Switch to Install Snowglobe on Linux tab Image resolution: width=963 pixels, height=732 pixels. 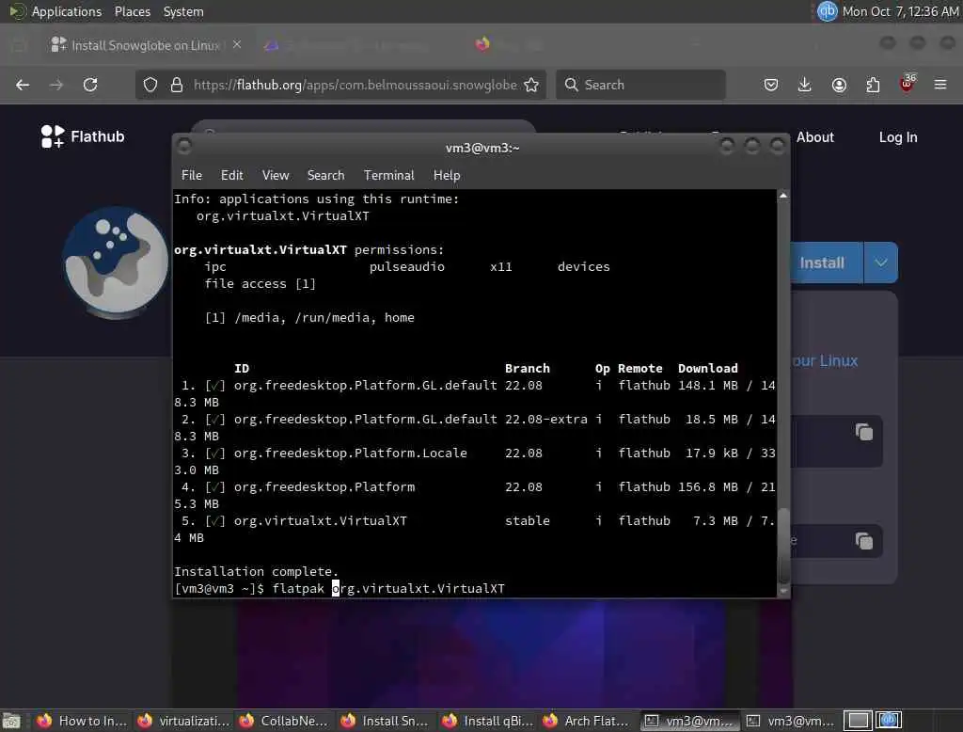click(146, 45)
